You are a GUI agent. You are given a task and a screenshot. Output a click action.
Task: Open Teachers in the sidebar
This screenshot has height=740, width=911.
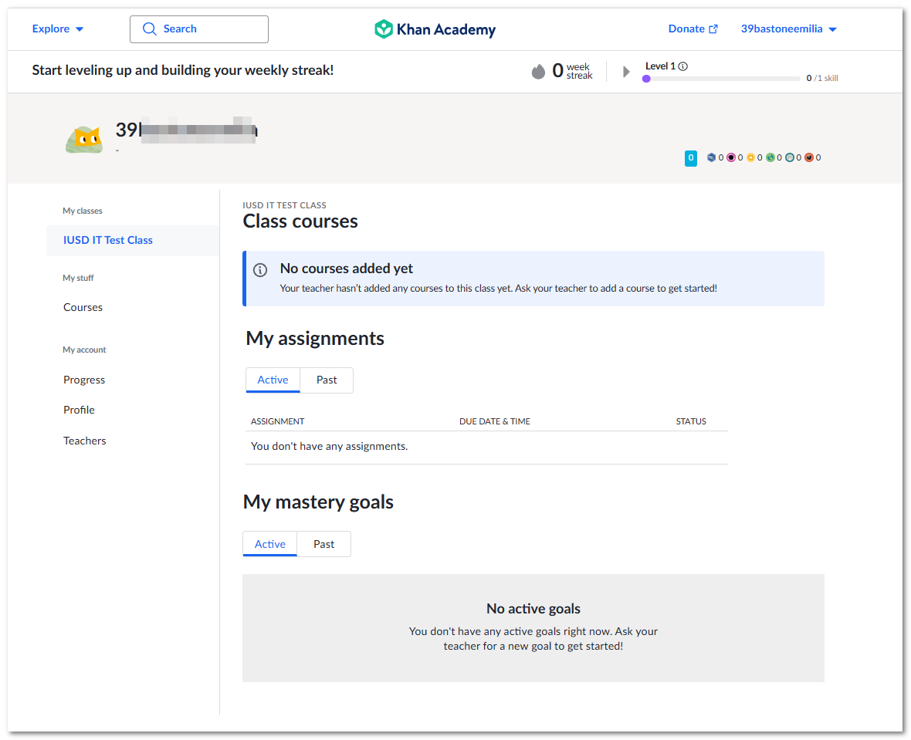point(85,441)
